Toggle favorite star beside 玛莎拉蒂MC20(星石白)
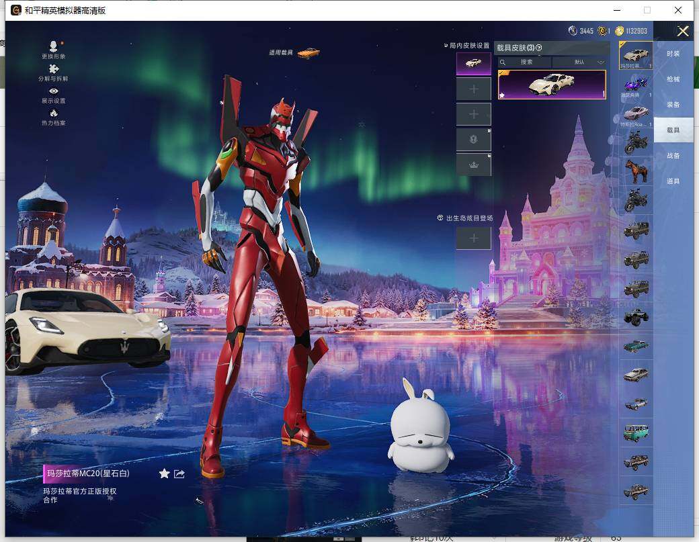This screenshot has height=542, width=699. pyautogui.click(x=164, y=473)
